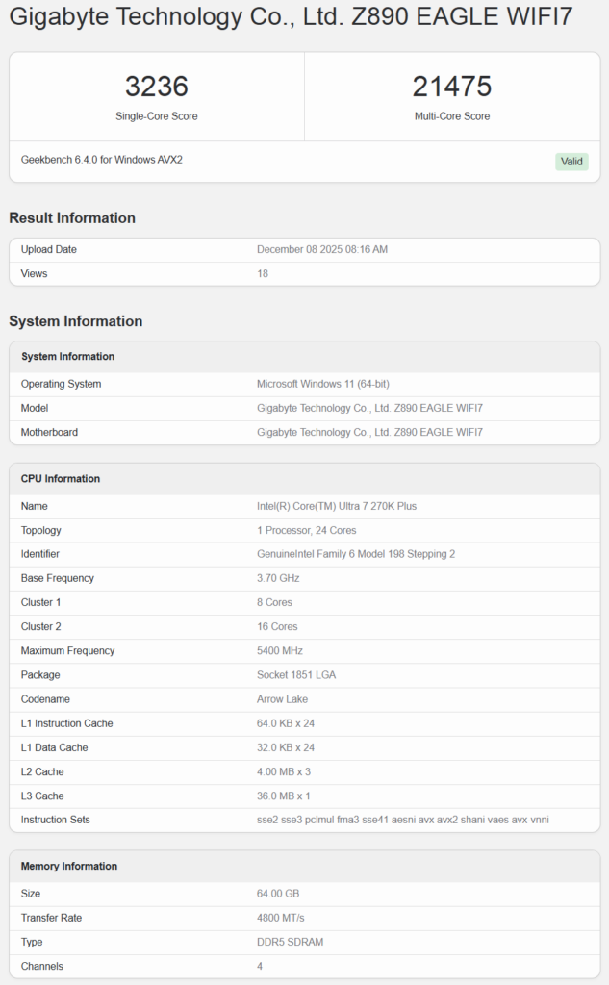Screen dimensions: 609x985
Task: Click the 1 Processor, 24 Cores topology value
Action: point(307,531)
